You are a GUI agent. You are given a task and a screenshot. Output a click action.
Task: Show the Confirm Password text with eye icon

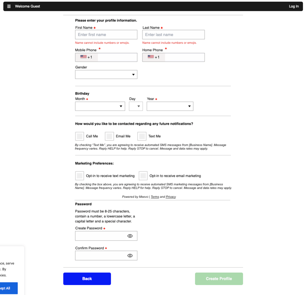point(130,256)
